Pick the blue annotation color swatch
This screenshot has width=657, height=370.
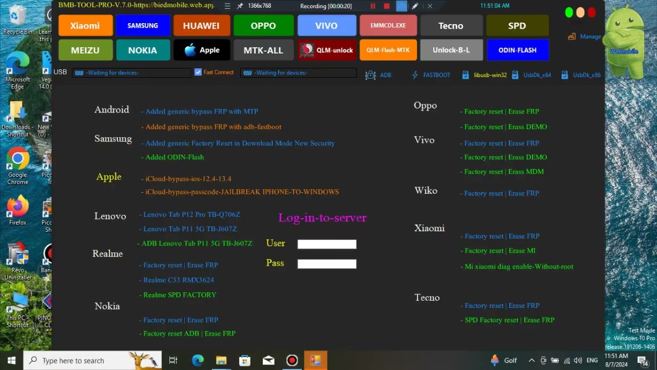[x=402, y=6]
